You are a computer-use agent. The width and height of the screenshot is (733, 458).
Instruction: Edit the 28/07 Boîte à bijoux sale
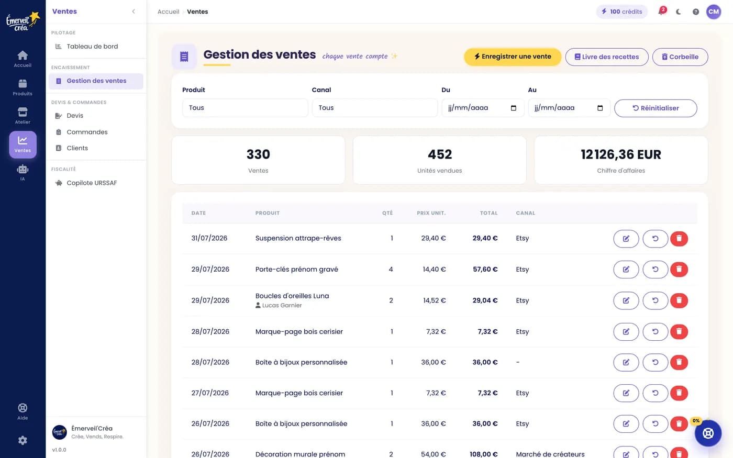[x=626, y=362]
